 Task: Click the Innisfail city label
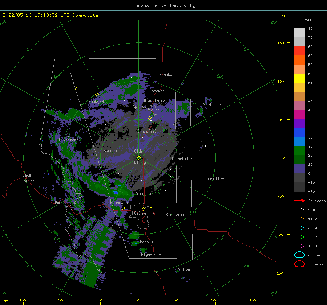point(147,131)
